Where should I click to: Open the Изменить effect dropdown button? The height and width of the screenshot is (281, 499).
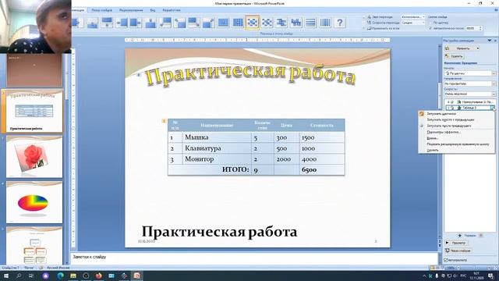[x=462, y=48]
